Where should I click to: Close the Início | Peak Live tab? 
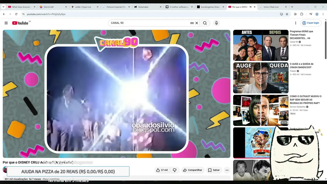click(286, 7)
